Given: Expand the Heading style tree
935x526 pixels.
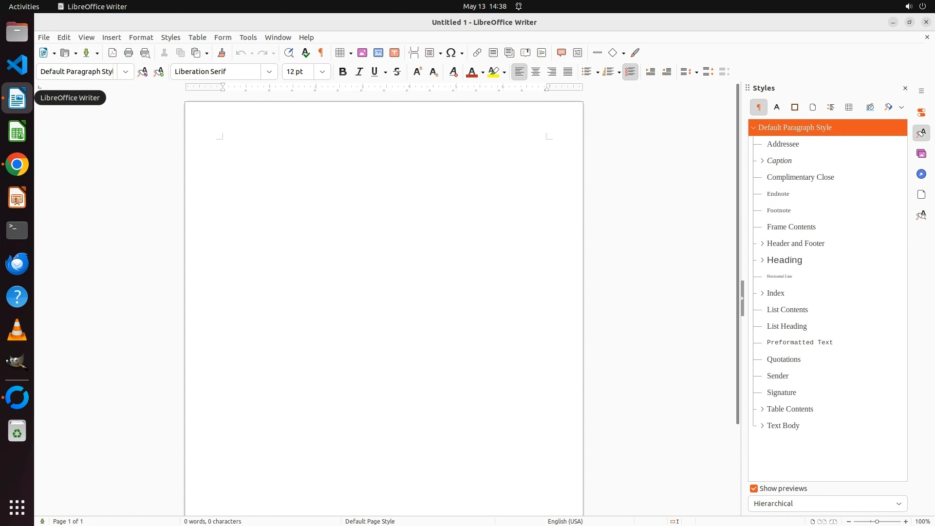Looking at the screenshot, I should [x=762, y=260].
